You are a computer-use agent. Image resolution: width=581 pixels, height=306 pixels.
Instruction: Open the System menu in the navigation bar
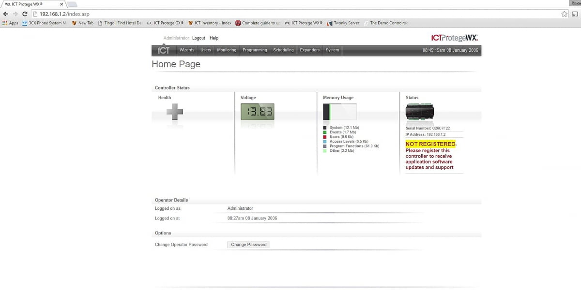tap(332, 50)
